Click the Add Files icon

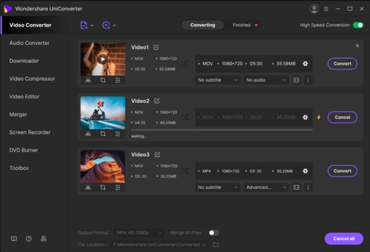coord(84,25)
